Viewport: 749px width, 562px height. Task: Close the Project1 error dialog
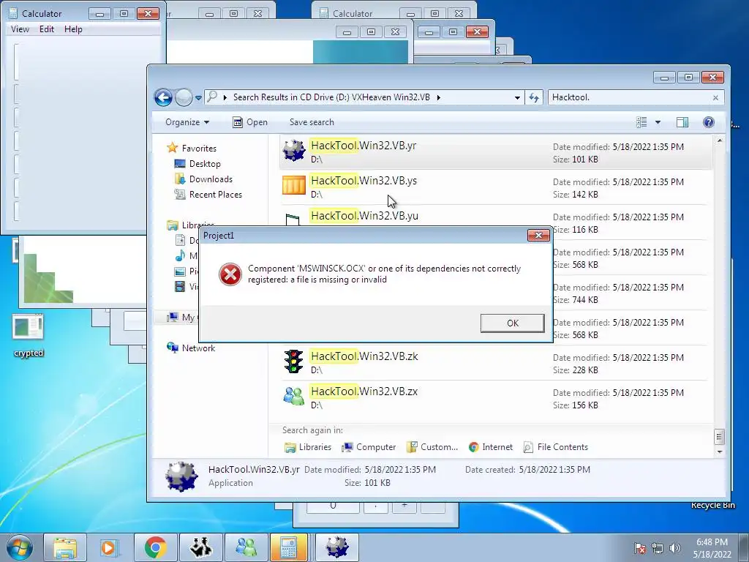point(538,235)
